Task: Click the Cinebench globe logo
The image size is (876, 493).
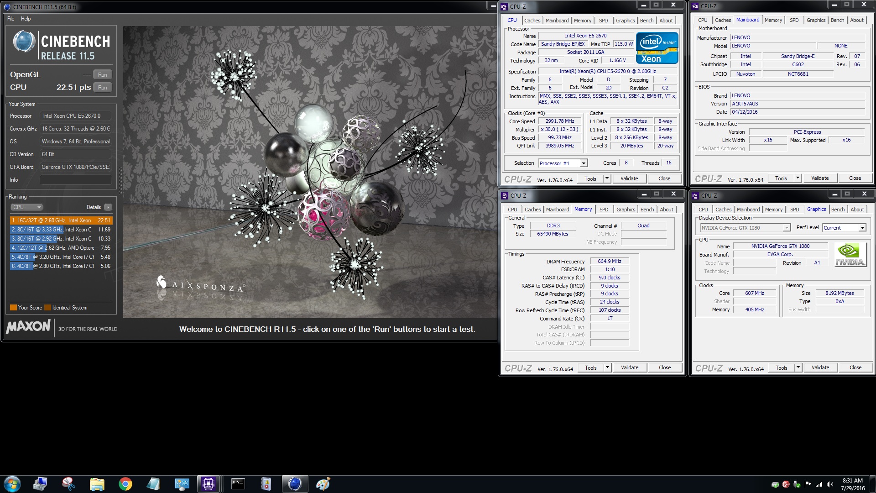Action: tap(24, 42)
